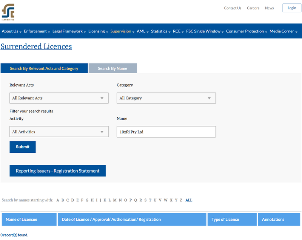This screenshot has width=302, height=240.
Task: Filter names starting with G
Action: point(87,200)
